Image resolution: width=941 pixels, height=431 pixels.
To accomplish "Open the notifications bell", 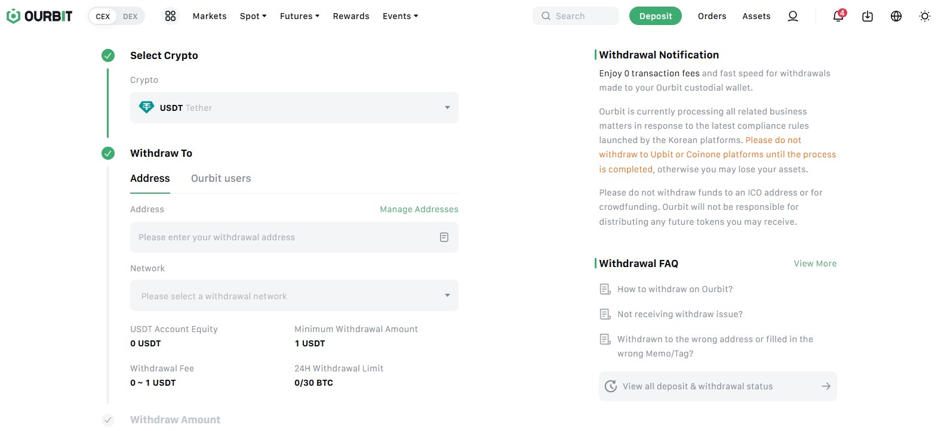I will click(838, 16).
